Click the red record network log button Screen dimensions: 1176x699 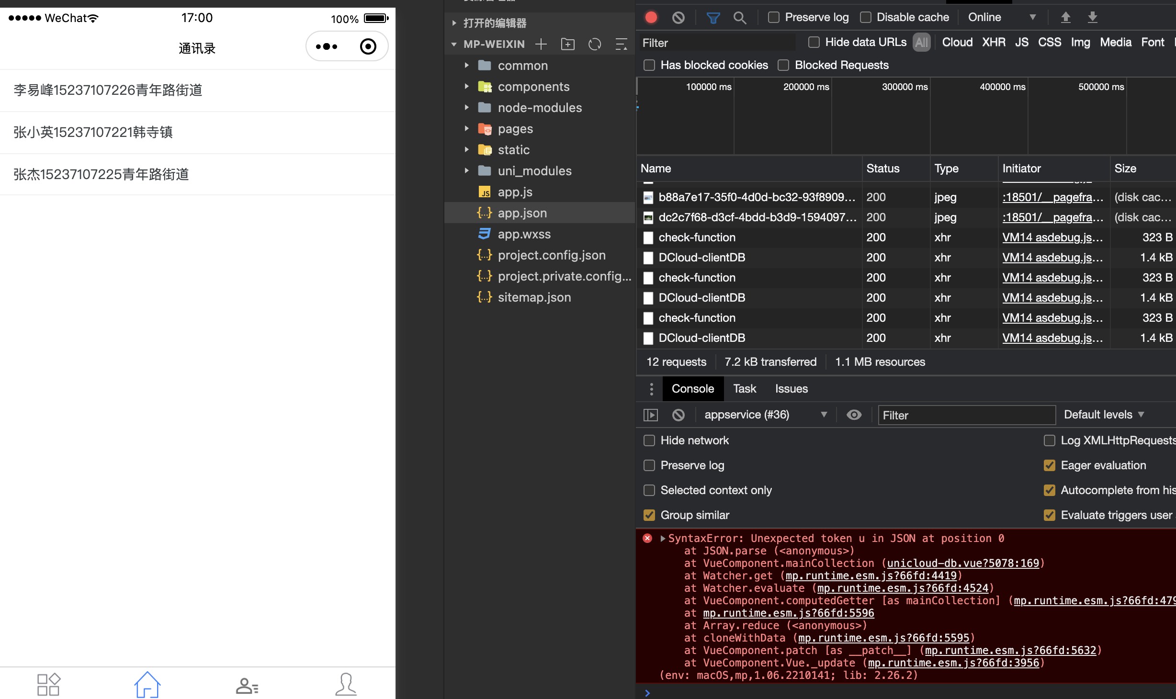[651, 18]
